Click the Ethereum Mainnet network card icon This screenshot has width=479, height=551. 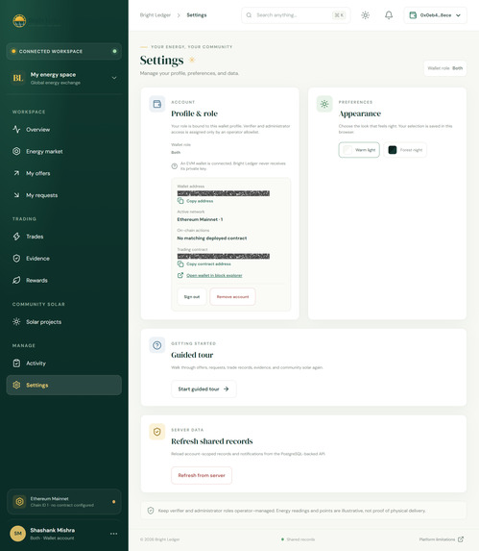(x=19, y=501)
